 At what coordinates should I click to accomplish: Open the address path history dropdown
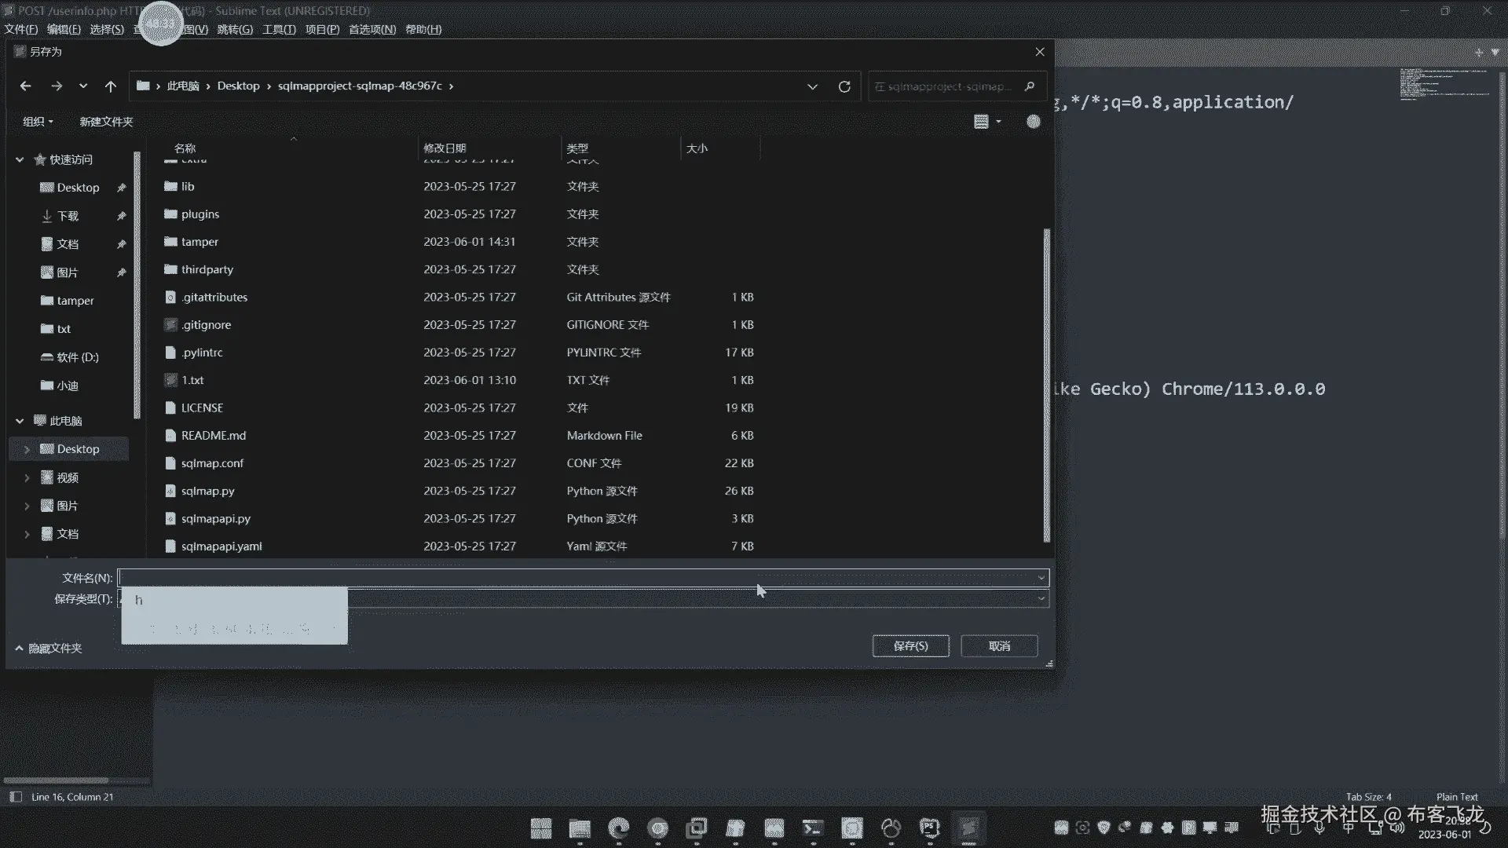pos(812,86)
